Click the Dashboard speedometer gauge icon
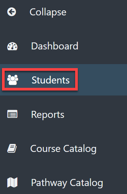 [x=12, y=46]
